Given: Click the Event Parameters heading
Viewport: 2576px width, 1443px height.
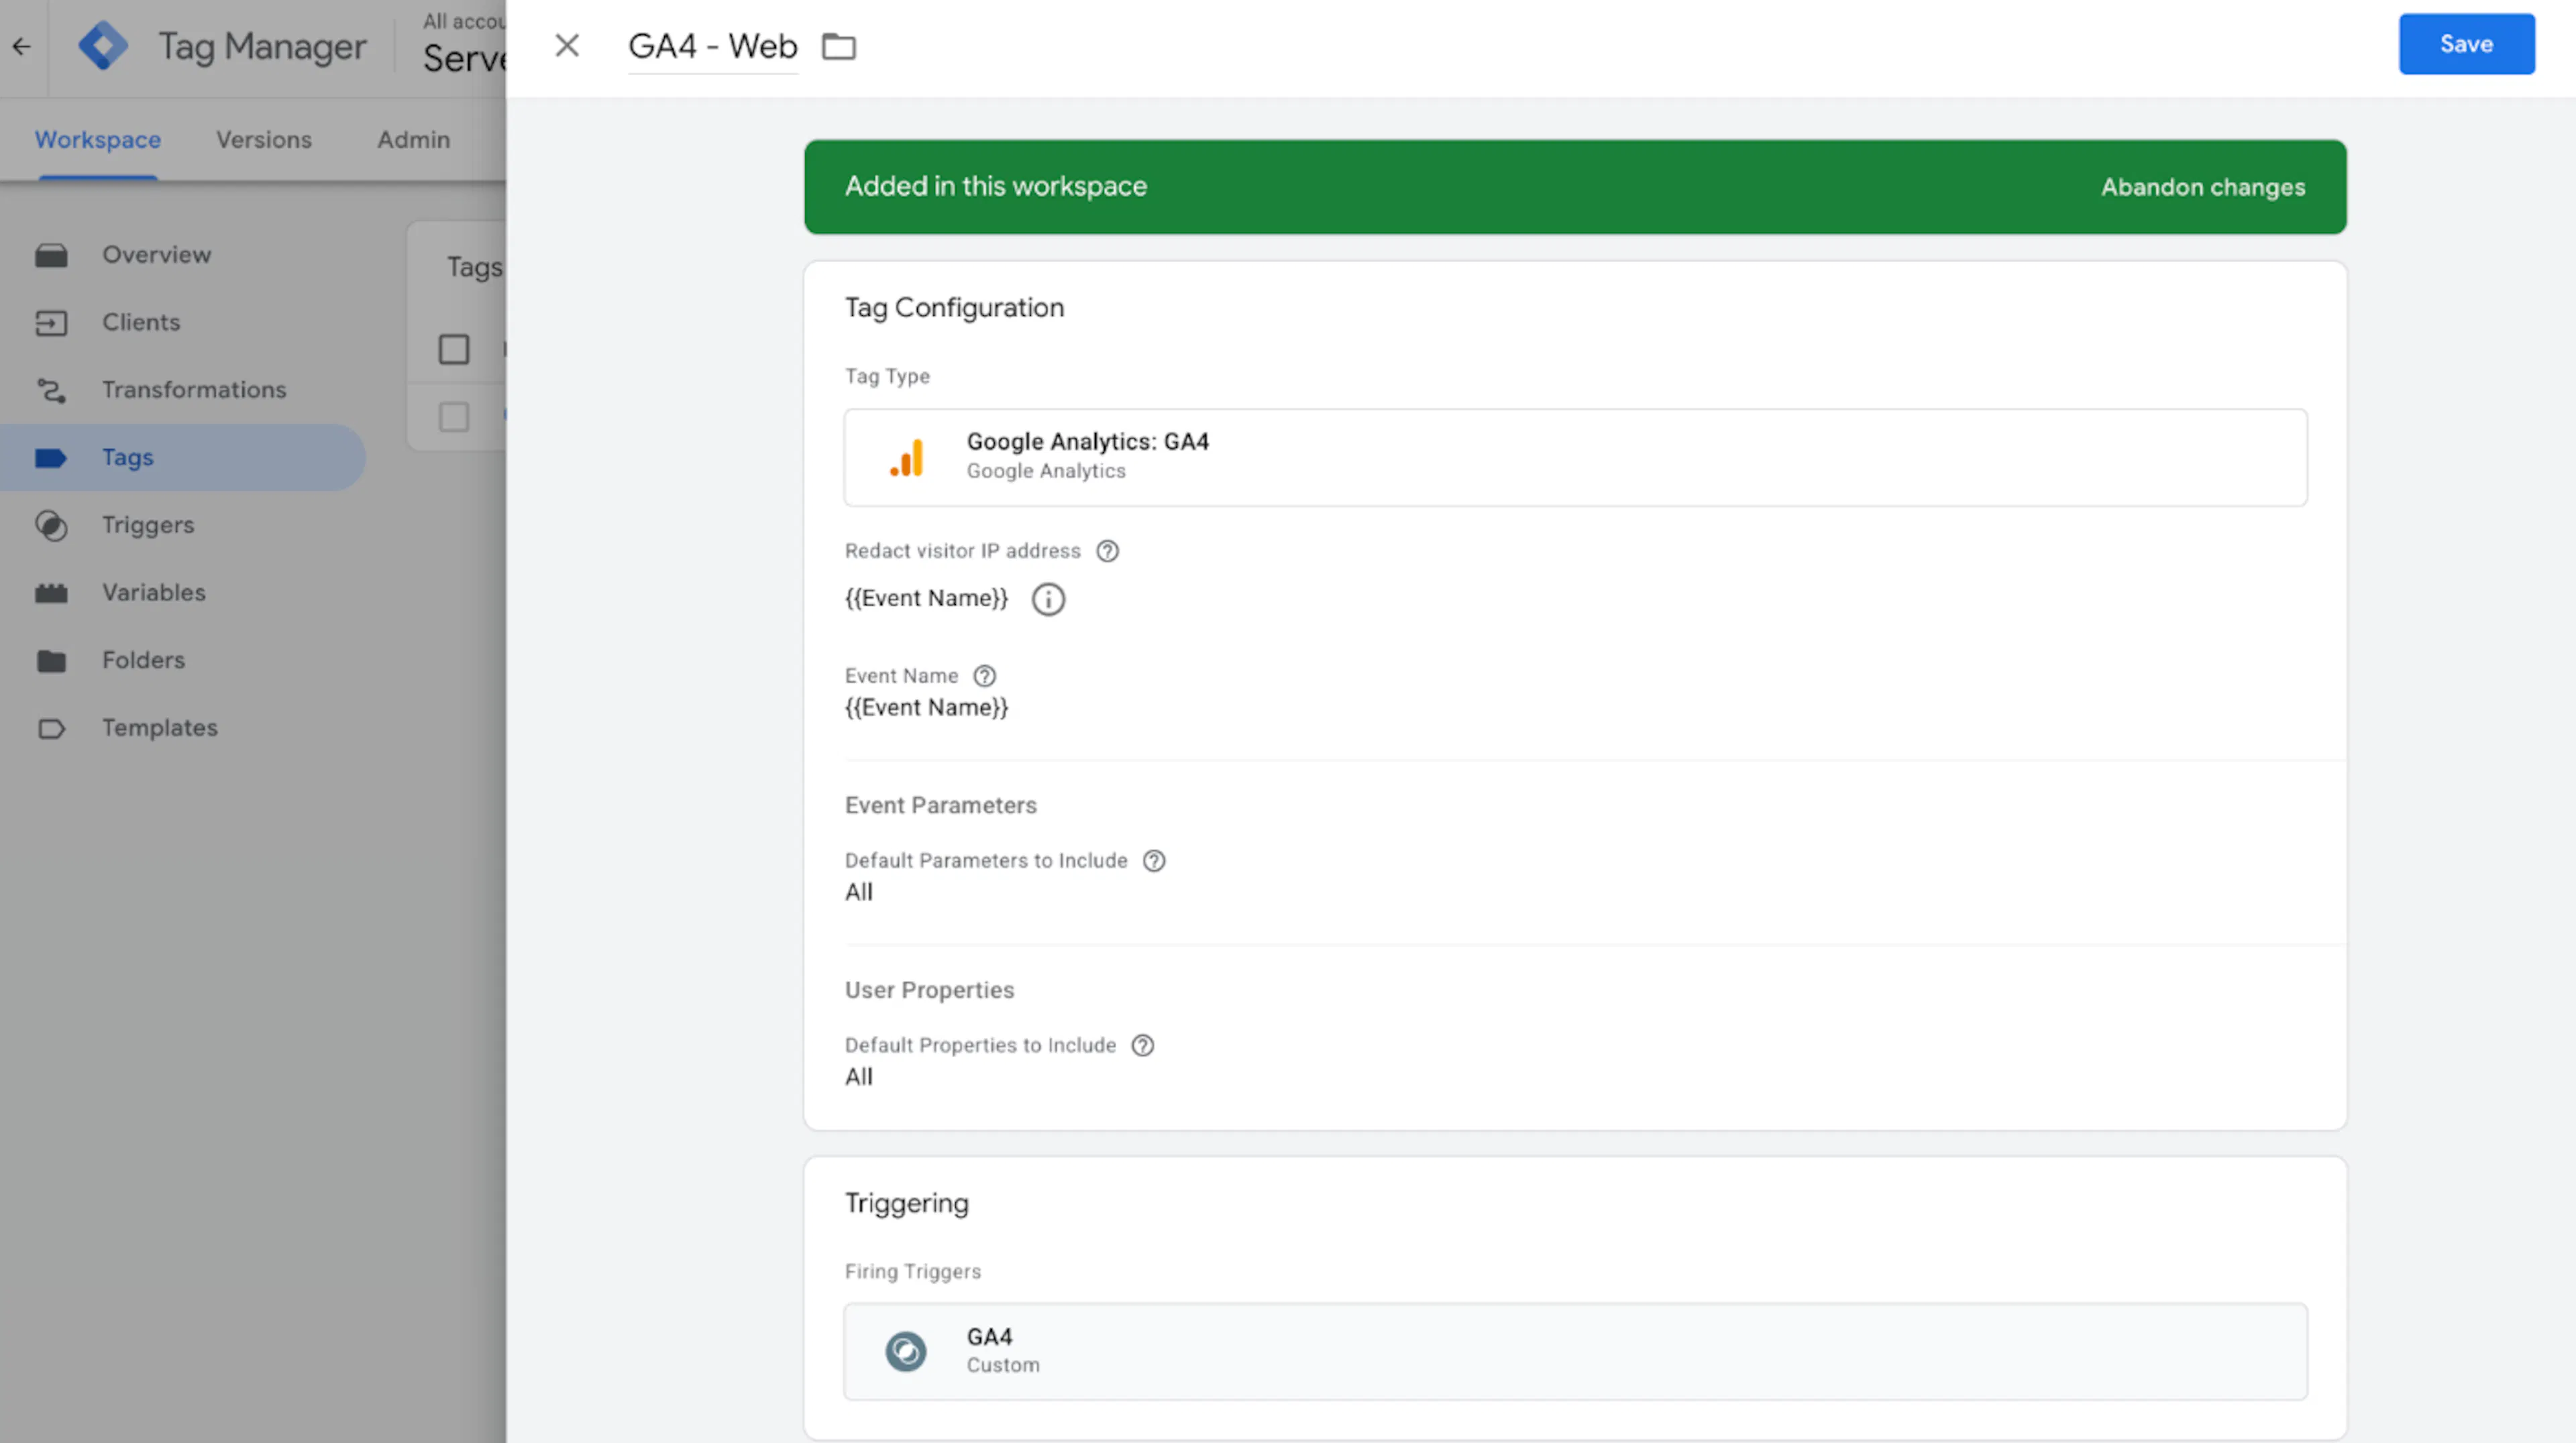Looking at the screenshot, I should point(940,805).
